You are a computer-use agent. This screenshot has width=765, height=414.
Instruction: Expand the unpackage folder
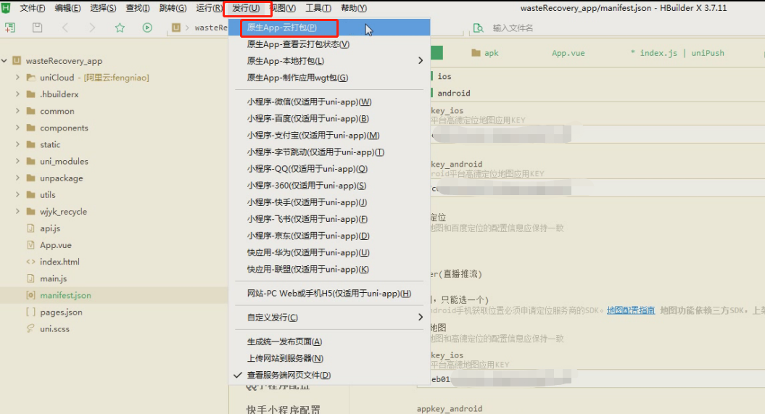coord(17,178)
